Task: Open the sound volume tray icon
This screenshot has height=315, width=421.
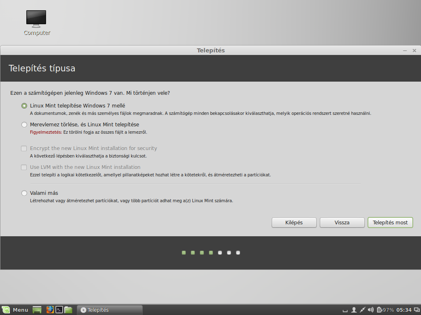Action: [371, 310]
